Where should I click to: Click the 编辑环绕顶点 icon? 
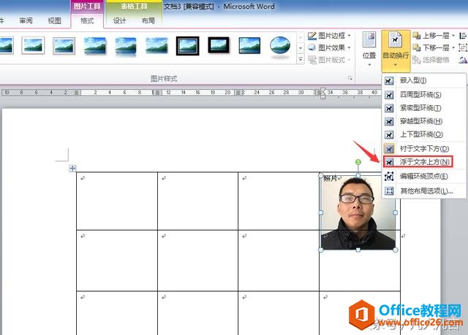tap(389, 176)
